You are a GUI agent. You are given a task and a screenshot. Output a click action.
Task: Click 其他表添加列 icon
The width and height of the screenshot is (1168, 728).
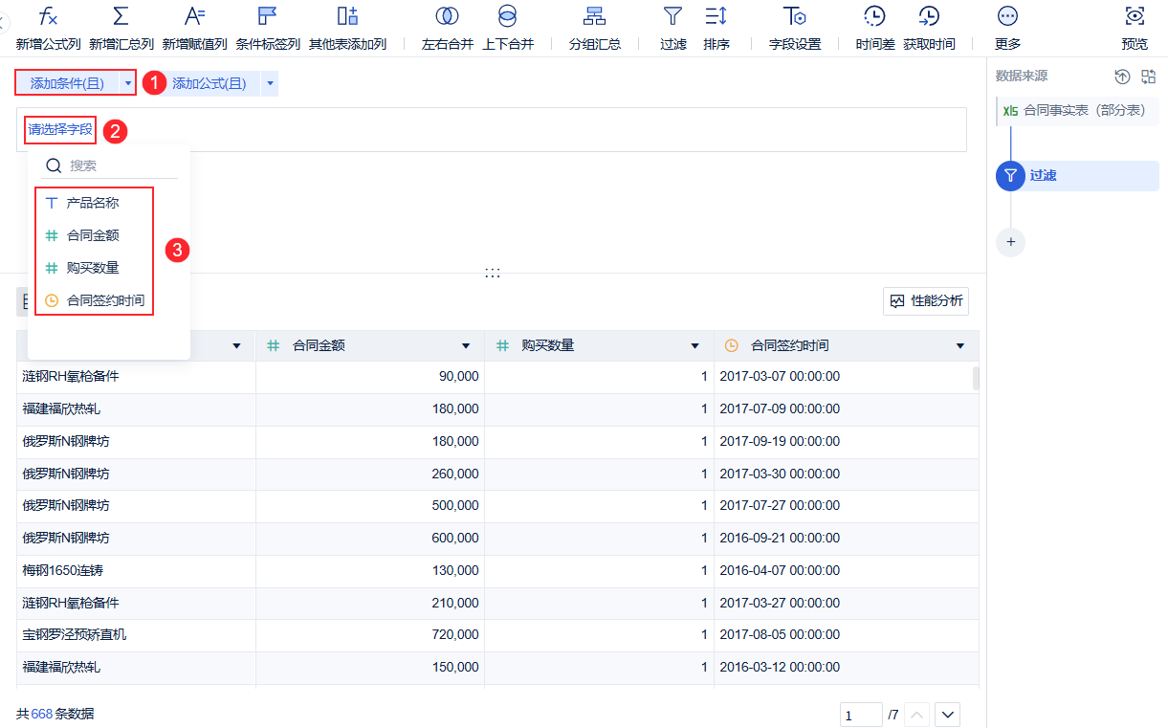click(347, 16)
